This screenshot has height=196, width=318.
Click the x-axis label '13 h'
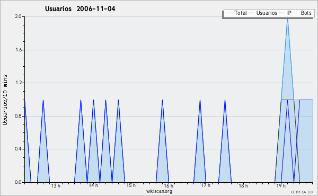click(x=56, y=185)
